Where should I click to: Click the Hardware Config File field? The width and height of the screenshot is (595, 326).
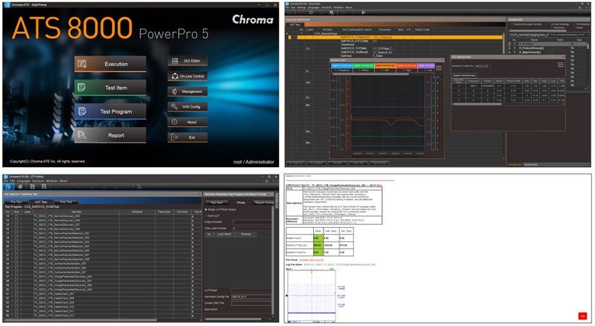tap(253, 296)
